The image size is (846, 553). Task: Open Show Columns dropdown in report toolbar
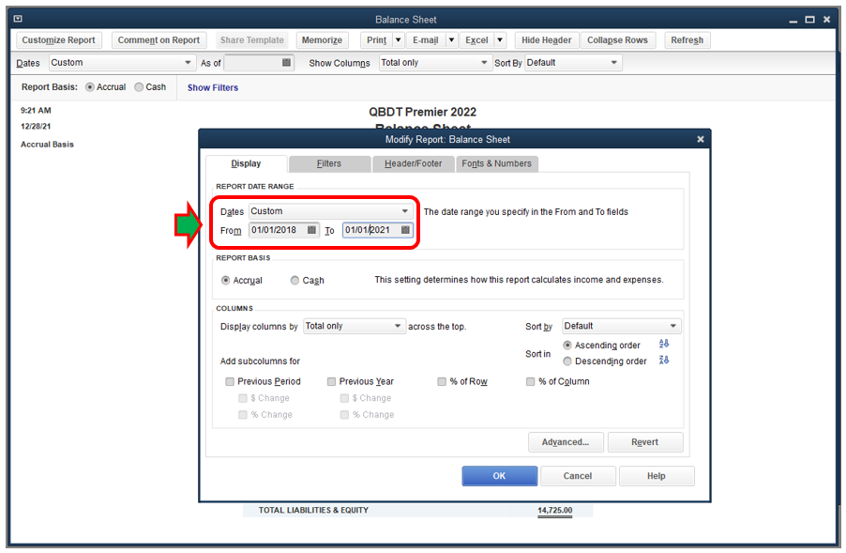pyautogui.click(x=435, y=63)
